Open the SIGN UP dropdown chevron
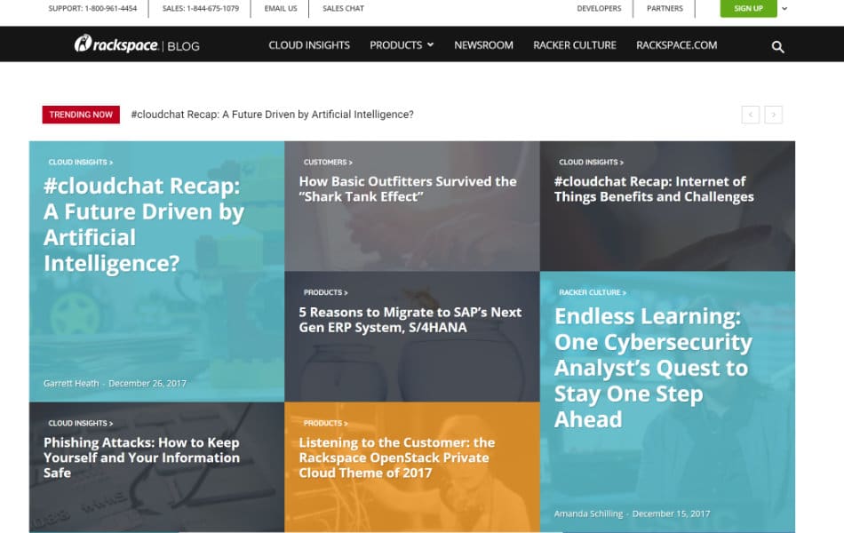This screenshot has width=844, height=533. coord(784,8)
